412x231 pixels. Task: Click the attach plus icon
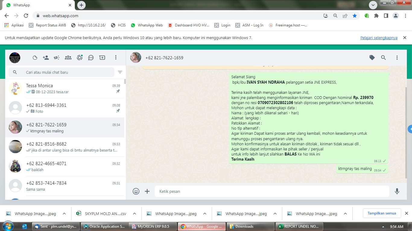(147, 191)
